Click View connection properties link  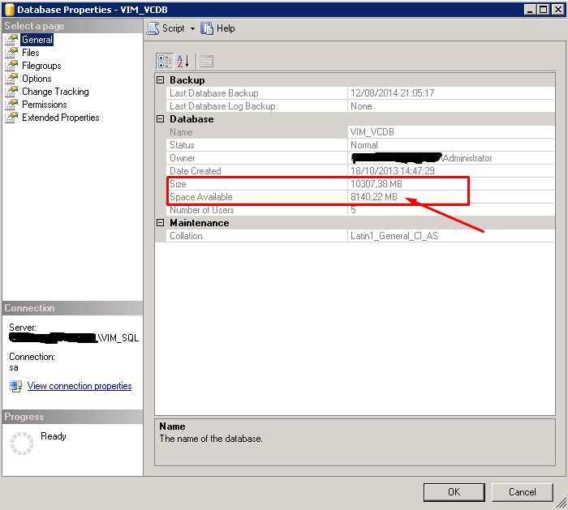tap(79, 386)
